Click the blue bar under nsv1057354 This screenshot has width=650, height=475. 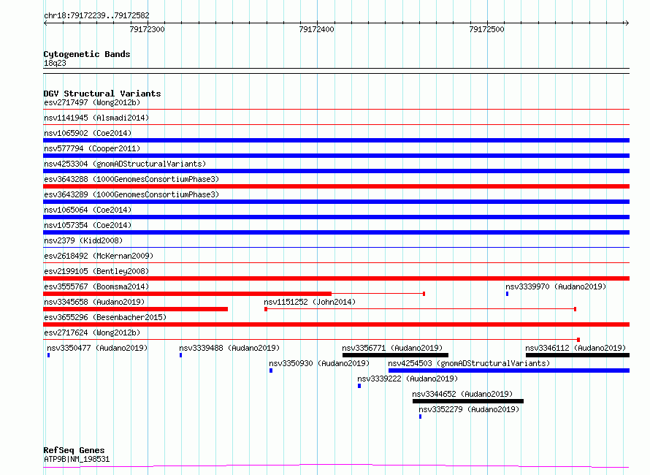click(336, 232)
